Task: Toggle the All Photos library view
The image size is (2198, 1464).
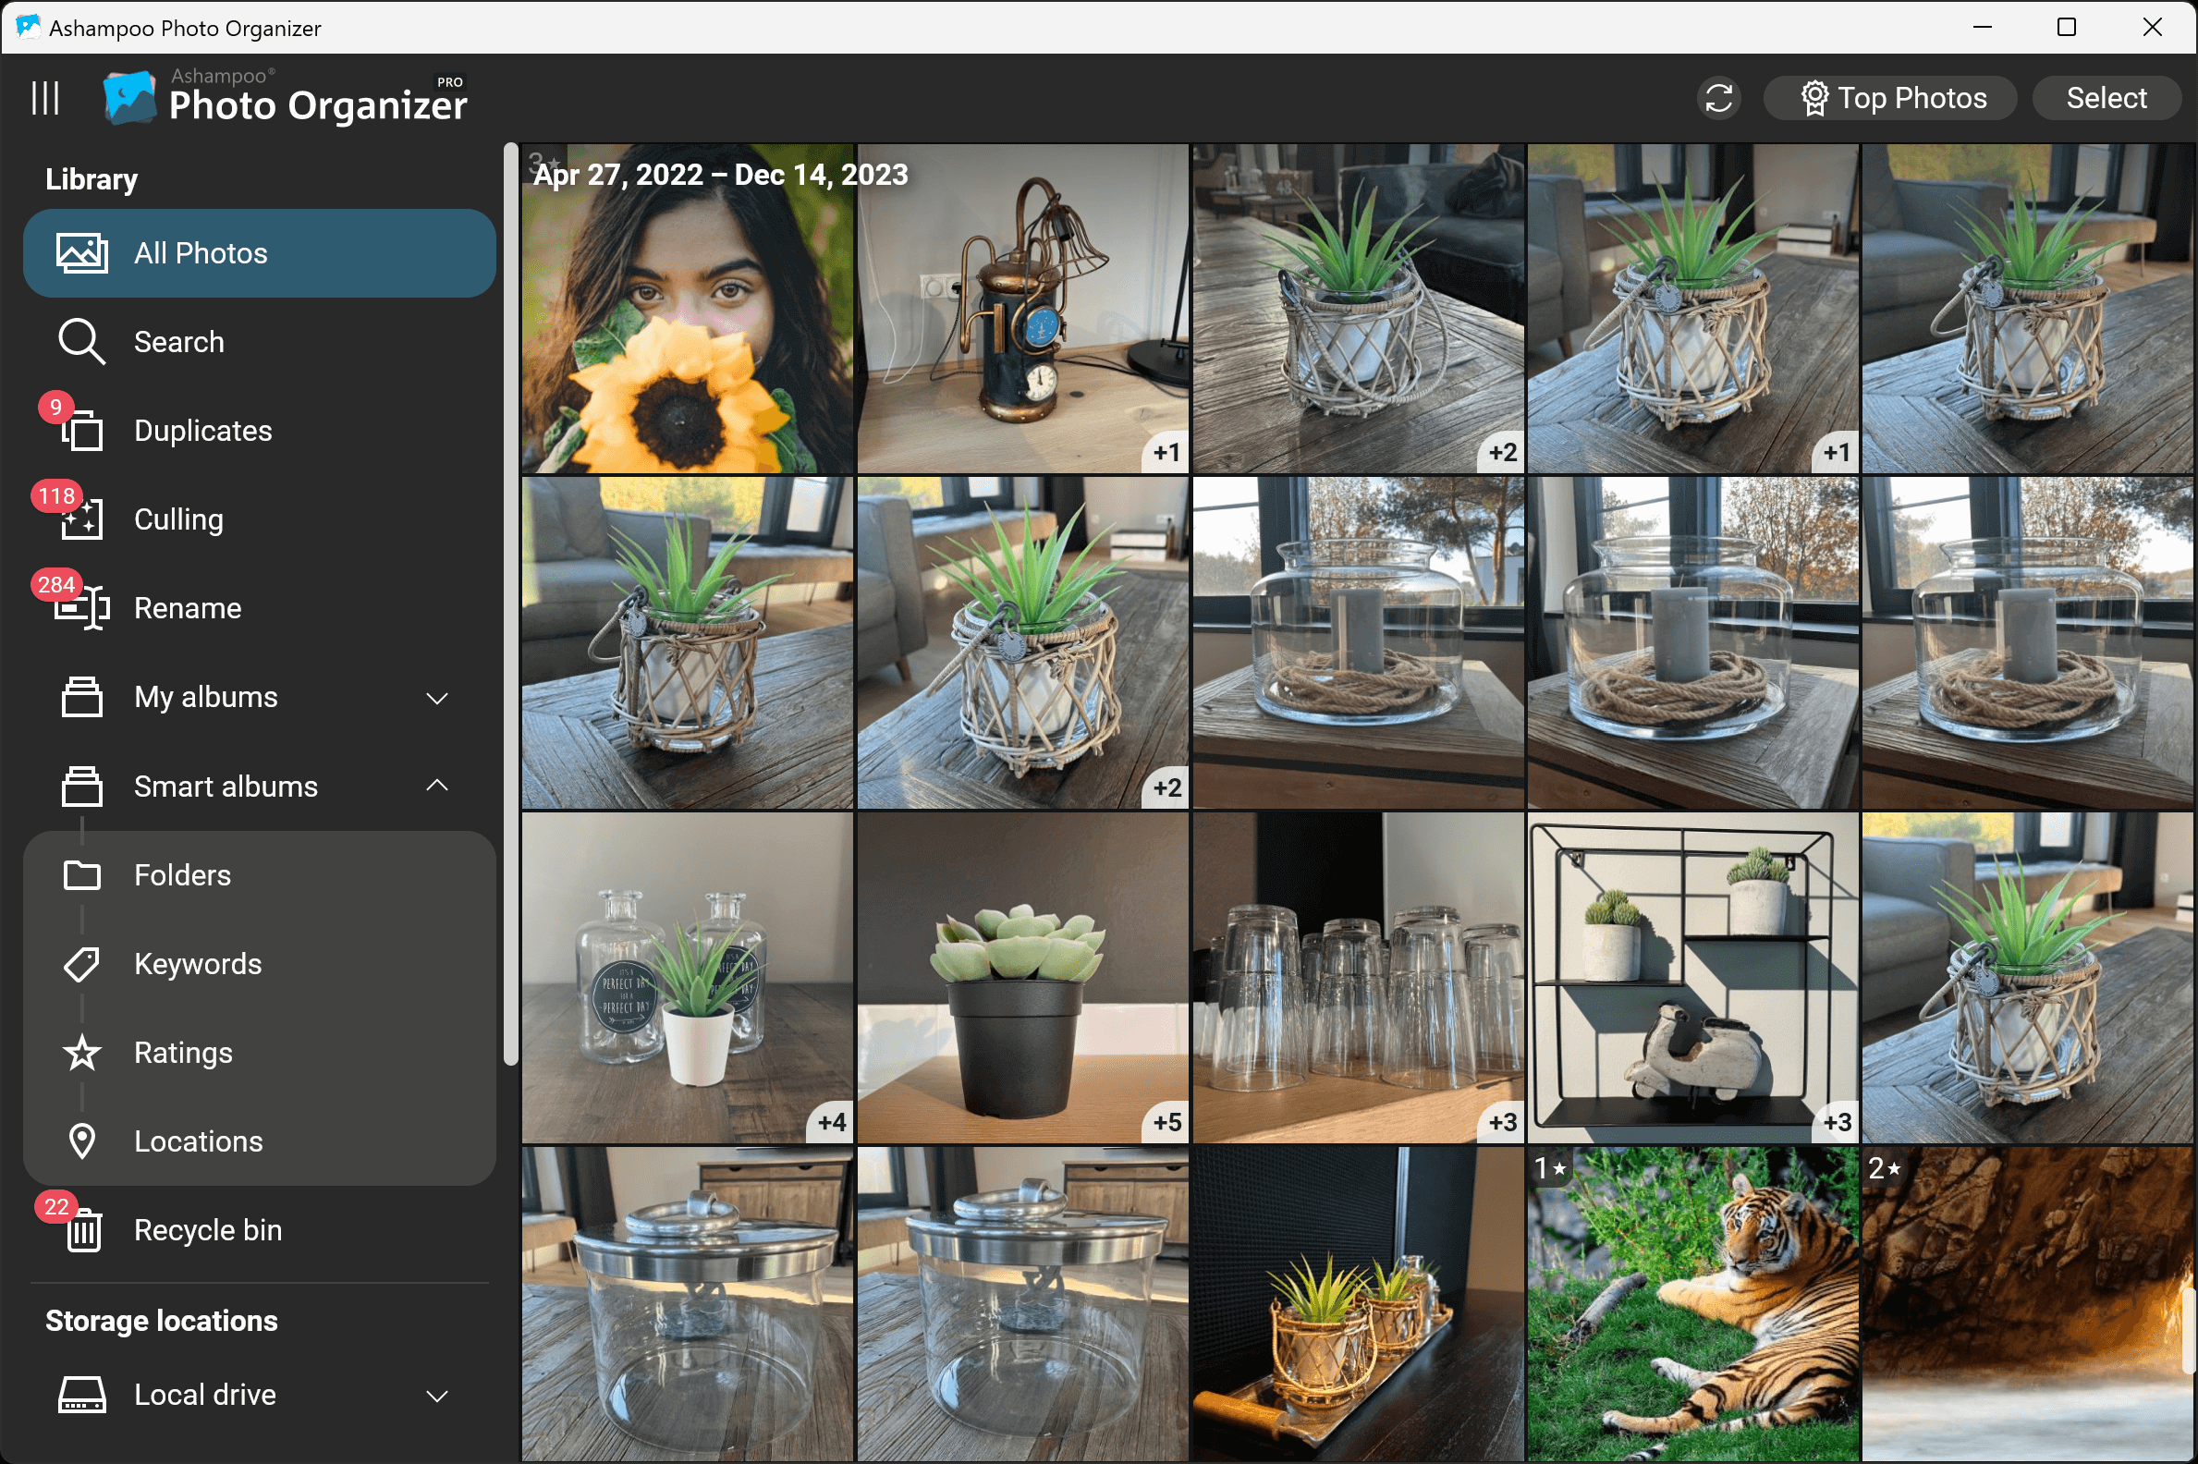Action: click(201, 252)
